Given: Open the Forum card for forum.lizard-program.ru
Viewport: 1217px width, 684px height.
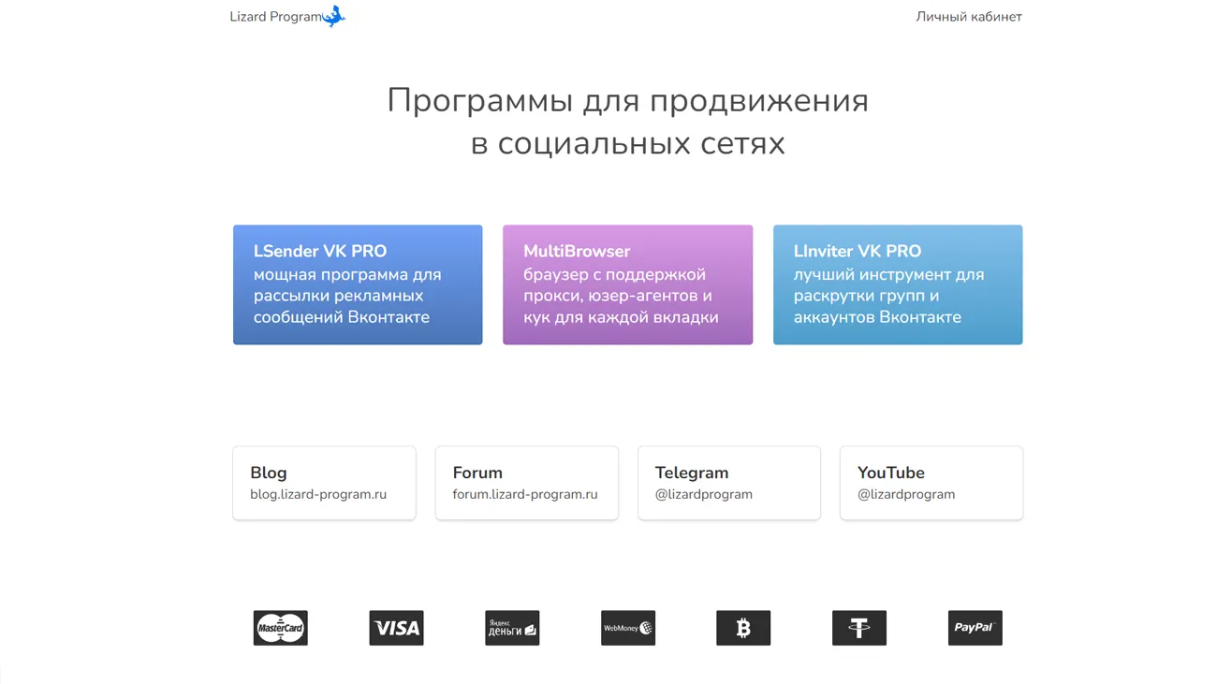Looking at the screenshot, I should pyautogui.click(x=526, y=483).
